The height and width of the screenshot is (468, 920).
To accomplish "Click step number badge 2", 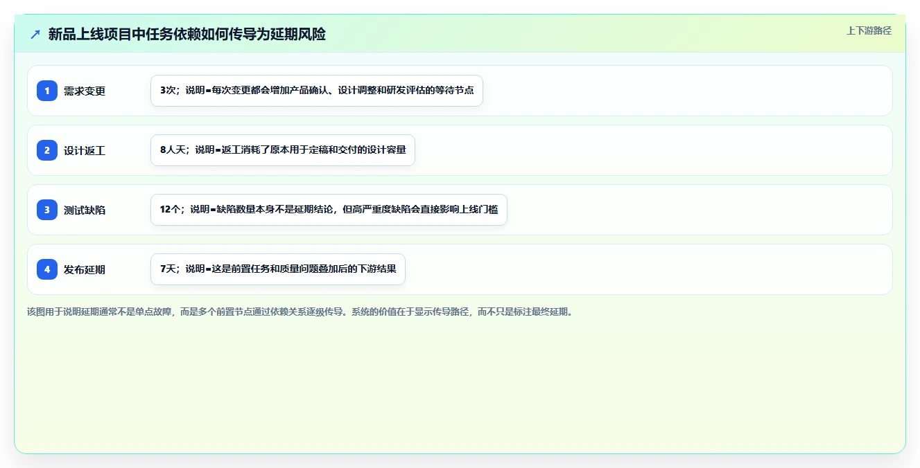I will 47,150.
